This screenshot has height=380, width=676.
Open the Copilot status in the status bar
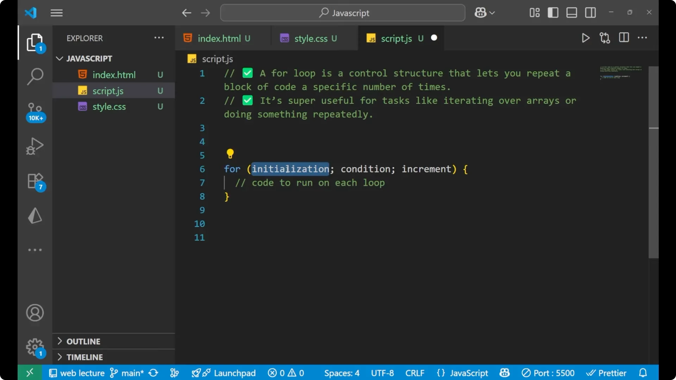coord(504,373)
